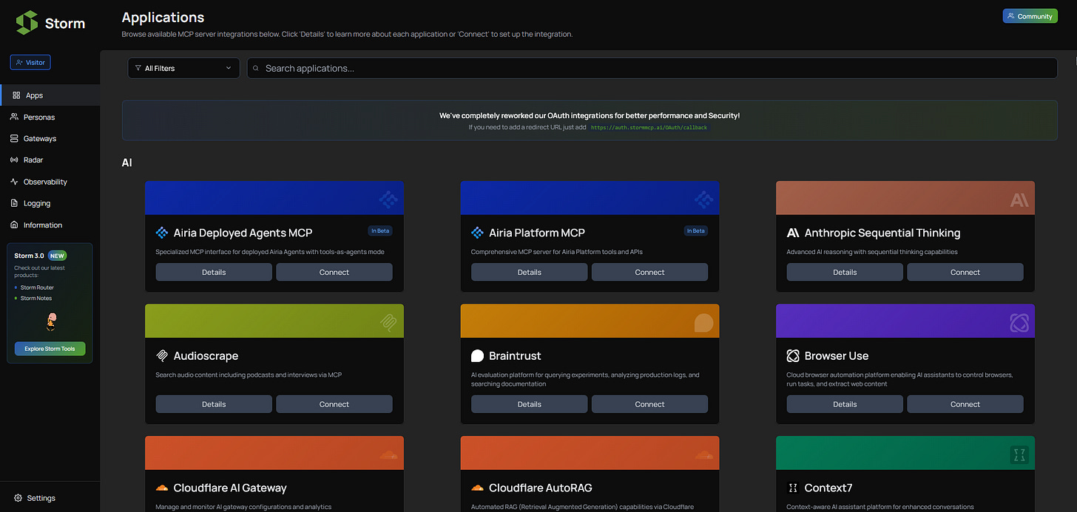Click Explore Storm Tools button
This screenshot has width=1077, height=512.
click(x=50, y=349)
